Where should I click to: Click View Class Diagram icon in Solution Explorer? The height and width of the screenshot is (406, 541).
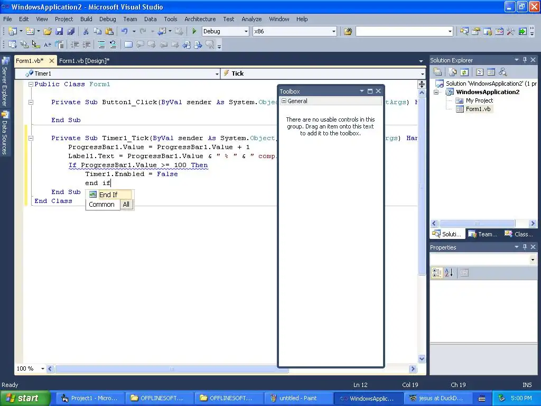[503, 72]
